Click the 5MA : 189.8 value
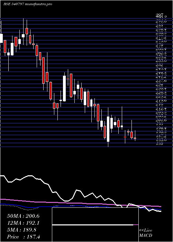This screenshot has height=242, width=173. (22, 230)
